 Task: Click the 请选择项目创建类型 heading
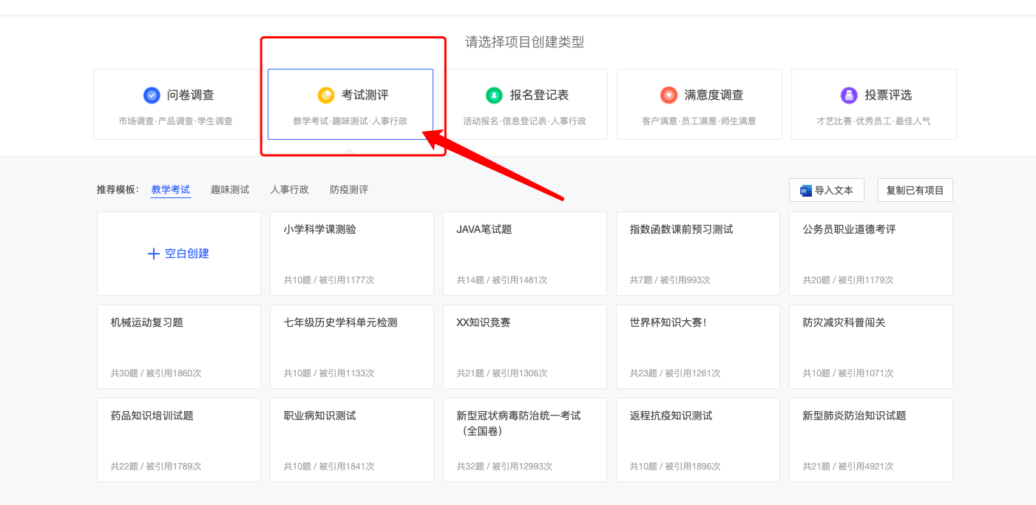coord(525,42)
